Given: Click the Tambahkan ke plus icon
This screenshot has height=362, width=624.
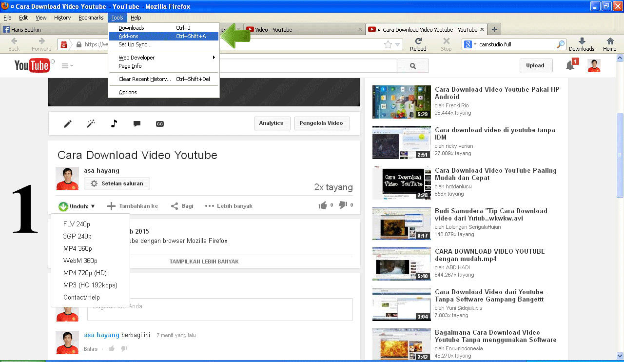Looking at the screenshot, I should [111, 206].
